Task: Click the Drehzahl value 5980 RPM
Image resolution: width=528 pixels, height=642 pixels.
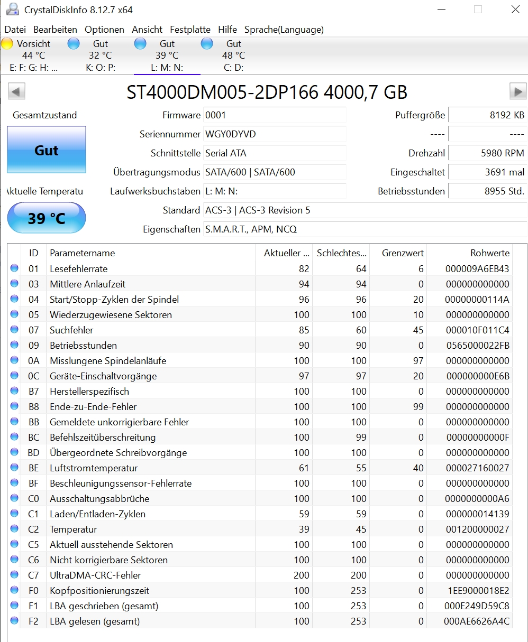Action: point(487,153)
